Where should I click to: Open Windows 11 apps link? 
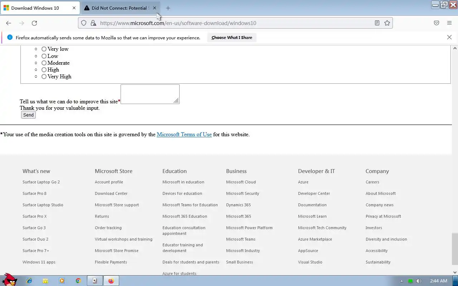[x=39, y=262]
